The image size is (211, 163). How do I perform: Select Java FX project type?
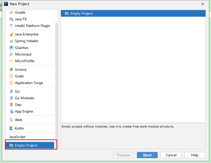pos(30,19)
